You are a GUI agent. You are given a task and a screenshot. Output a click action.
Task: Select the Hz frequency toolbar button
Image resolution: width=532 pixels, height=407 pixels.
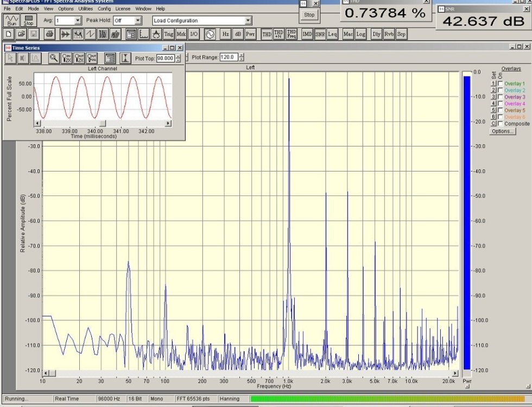(226, 34)
